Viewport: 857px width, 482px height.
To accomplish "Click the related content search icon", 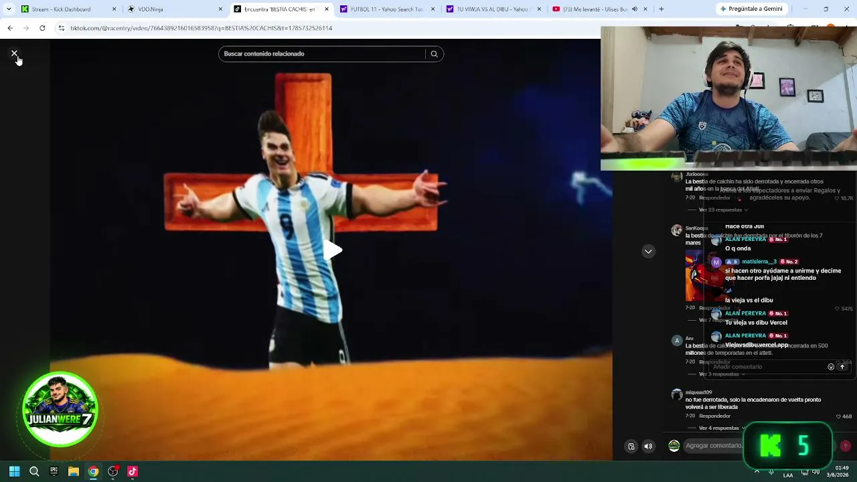I will [434, 54].
